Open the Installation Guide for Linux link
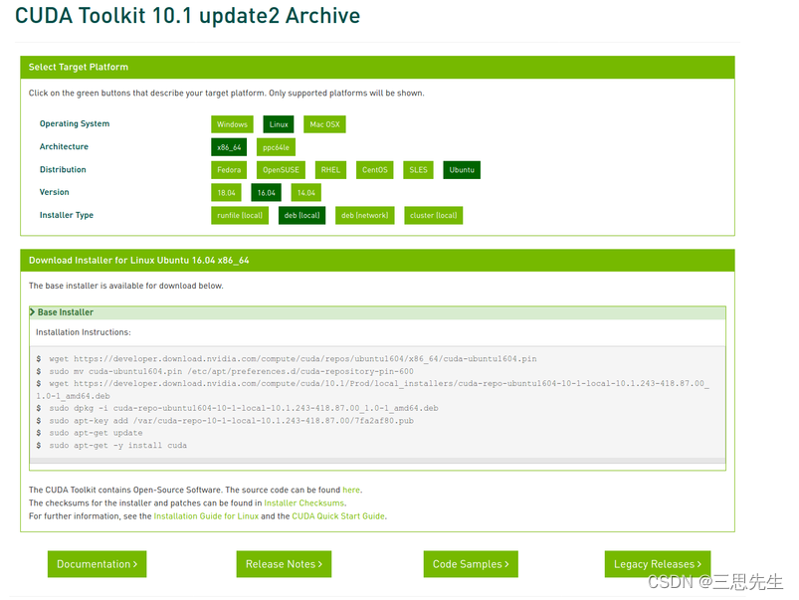Screen dimensions: 799x600 206,516
